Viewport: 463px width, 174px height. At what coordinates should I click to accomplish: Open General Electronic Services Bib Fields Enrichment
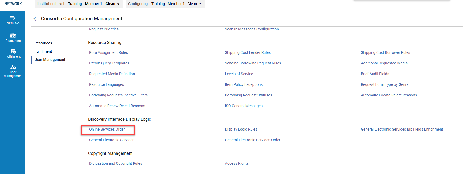click(x=402, y=129)
